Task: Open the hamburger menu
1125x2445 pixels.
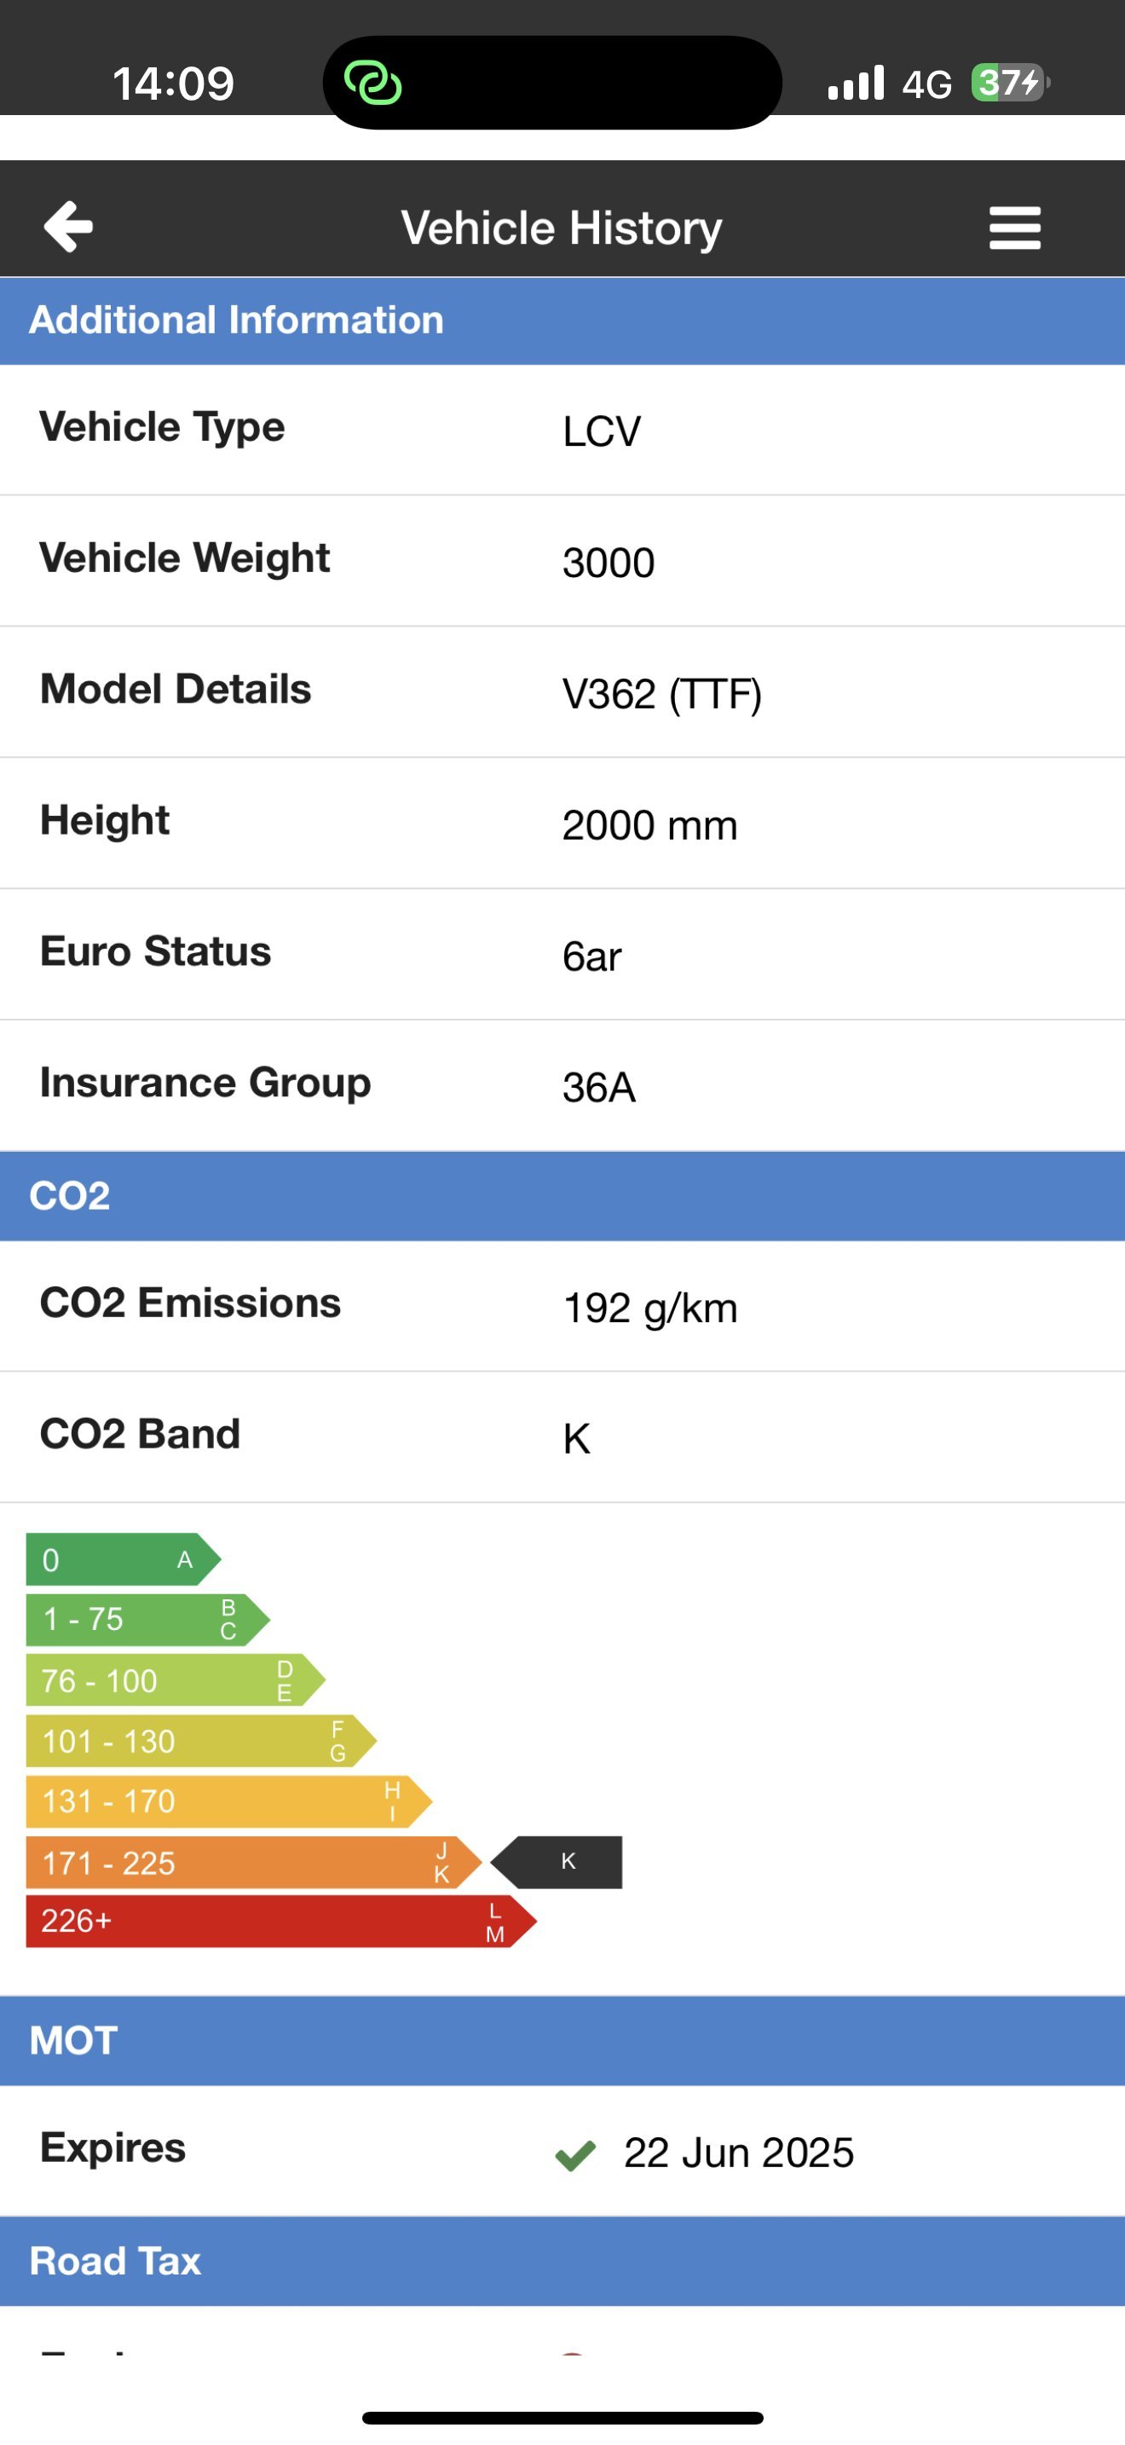Action: [1014, 228]
